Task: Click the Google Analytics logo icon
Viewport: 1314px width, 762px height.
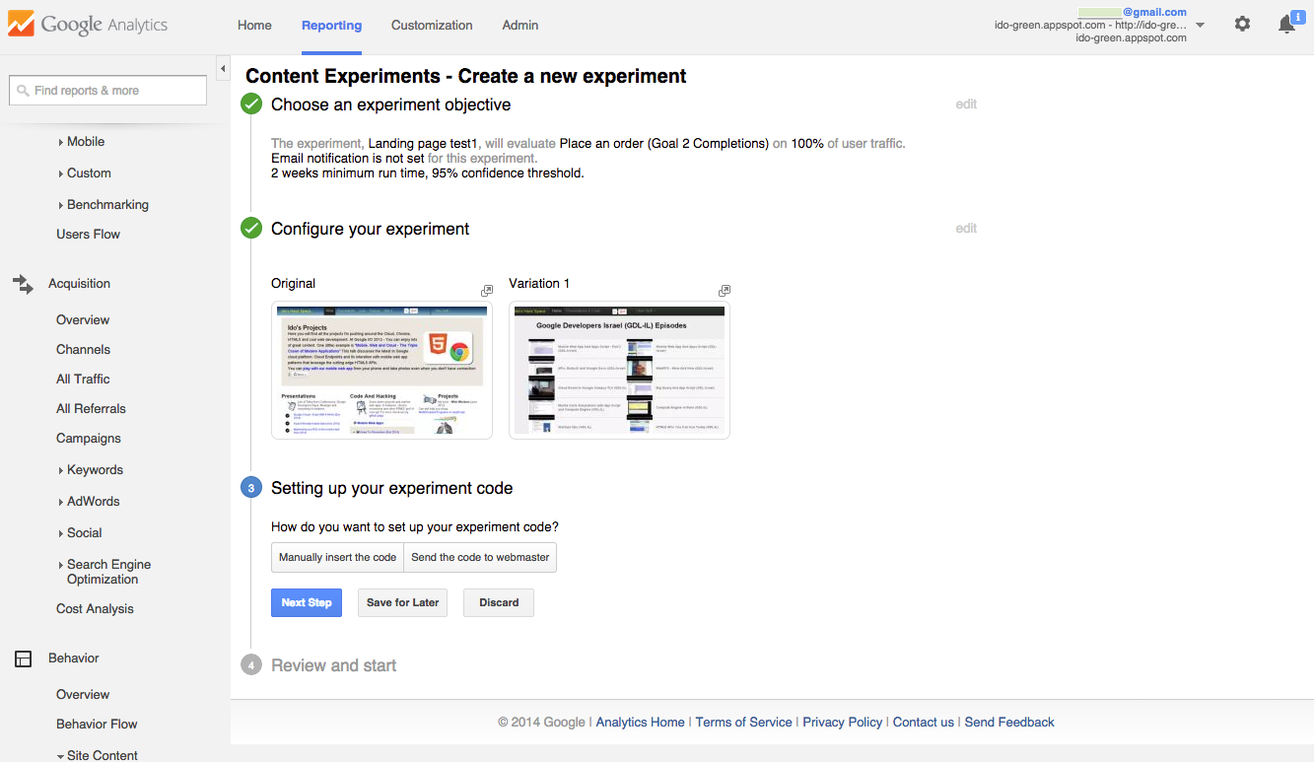Action: (x=21, y=25)
